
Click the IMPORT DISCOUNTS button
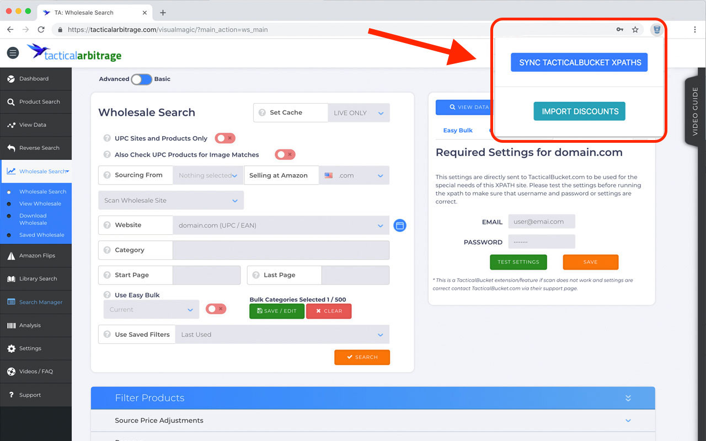(579, 111)
